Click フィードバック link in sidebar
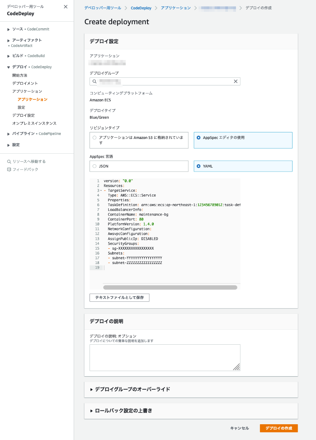This screenshot has width=316, height=440. click(26, 169)
